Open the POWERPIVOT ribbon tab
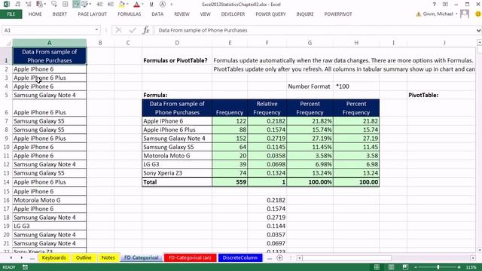Viewport: 482px width, 271px height. 338,14
